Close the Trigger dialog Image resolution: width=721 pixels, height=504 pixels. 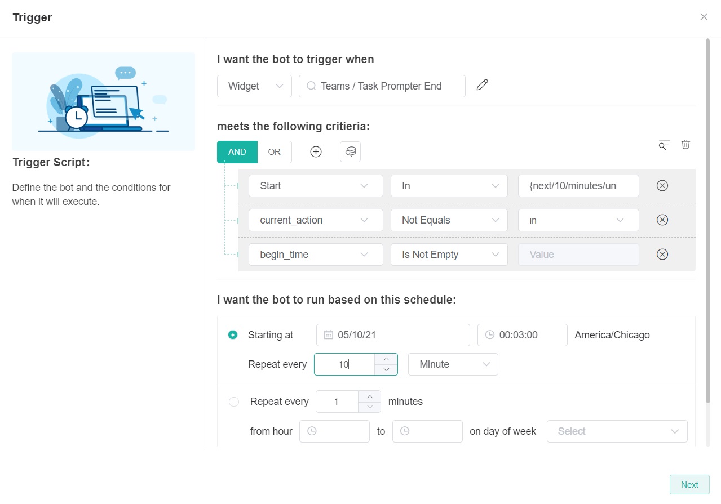point(704,17)
